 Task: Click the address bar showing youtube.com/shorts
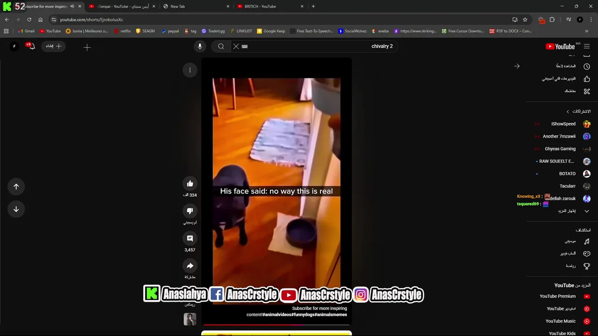tap(280, 20)
